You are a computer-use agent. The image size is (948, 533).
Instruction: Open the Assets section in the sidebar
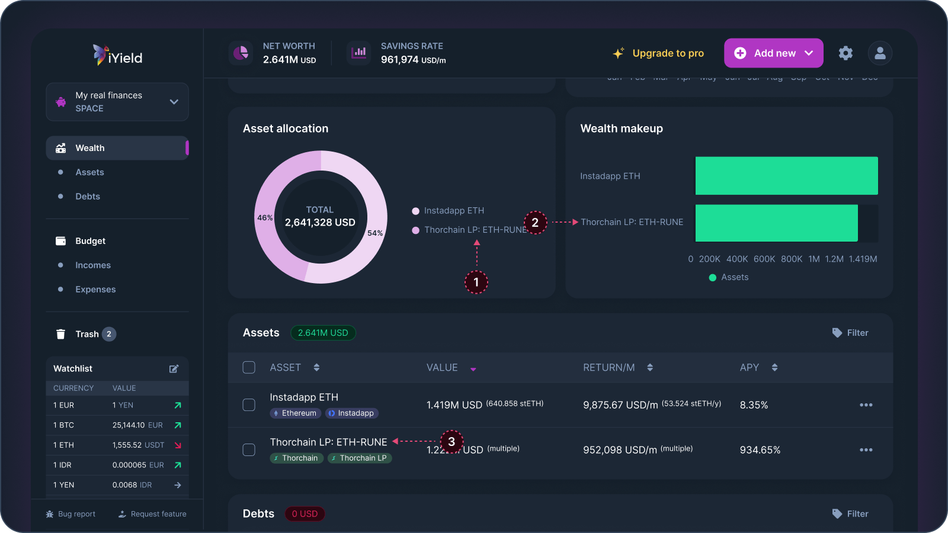89,172
